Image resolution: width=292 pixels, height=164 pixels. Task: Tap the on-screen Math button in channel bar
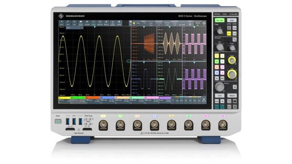coord(182,100)
